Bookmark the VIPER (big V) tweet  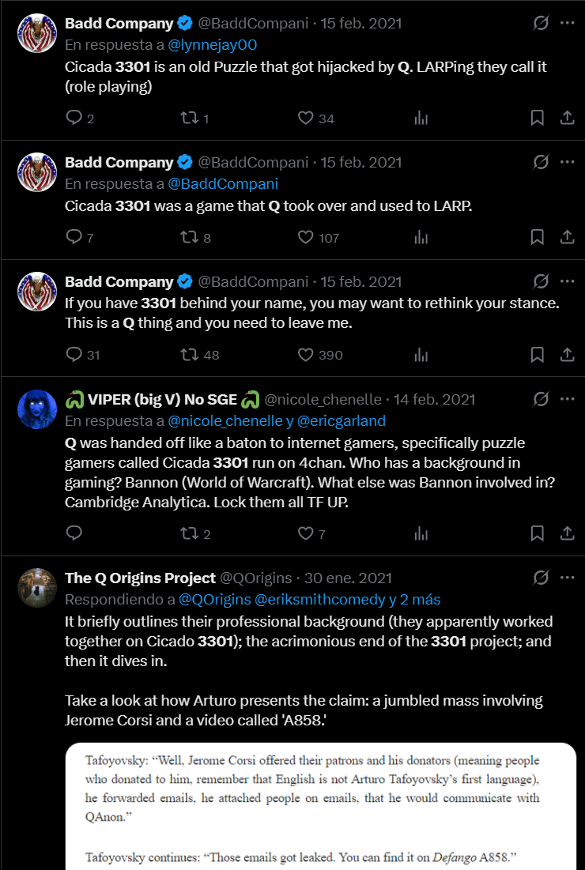tap(537, 533)
